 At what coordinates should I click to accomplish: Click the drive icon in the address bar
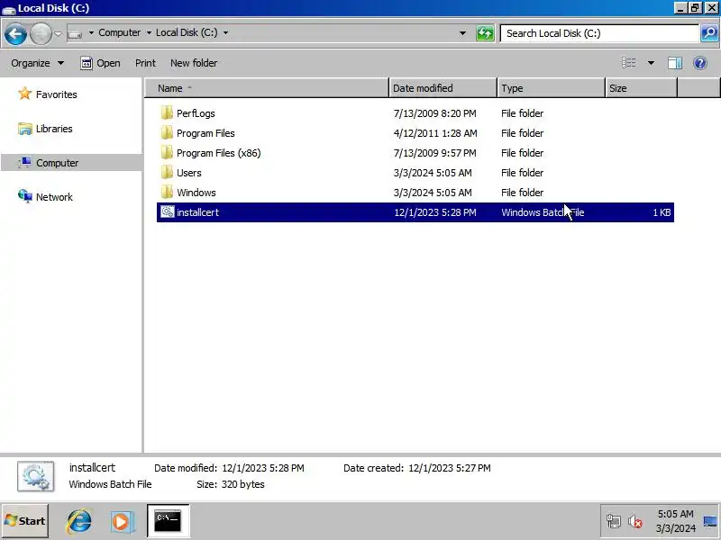75,33
